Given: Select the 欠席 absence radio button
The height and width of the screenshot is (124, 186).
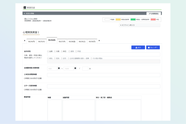Looking at the screenshot, I should [55, 51].
